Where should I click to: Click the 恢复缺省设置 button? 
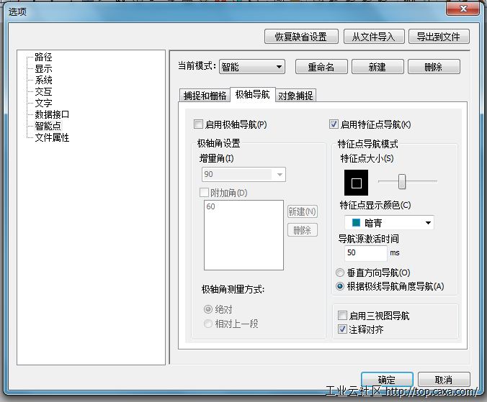pos(301,37)
